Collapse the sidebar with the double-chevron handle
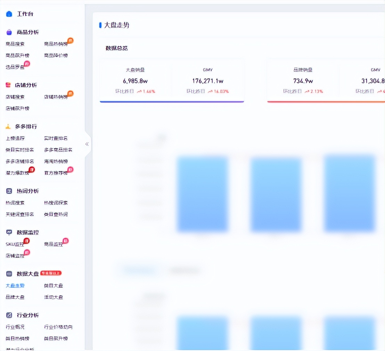The image size is (385, 351). pos(87,144)
